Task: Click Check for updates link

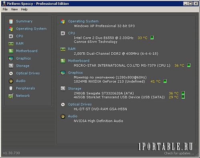Action: pos(179,153)
